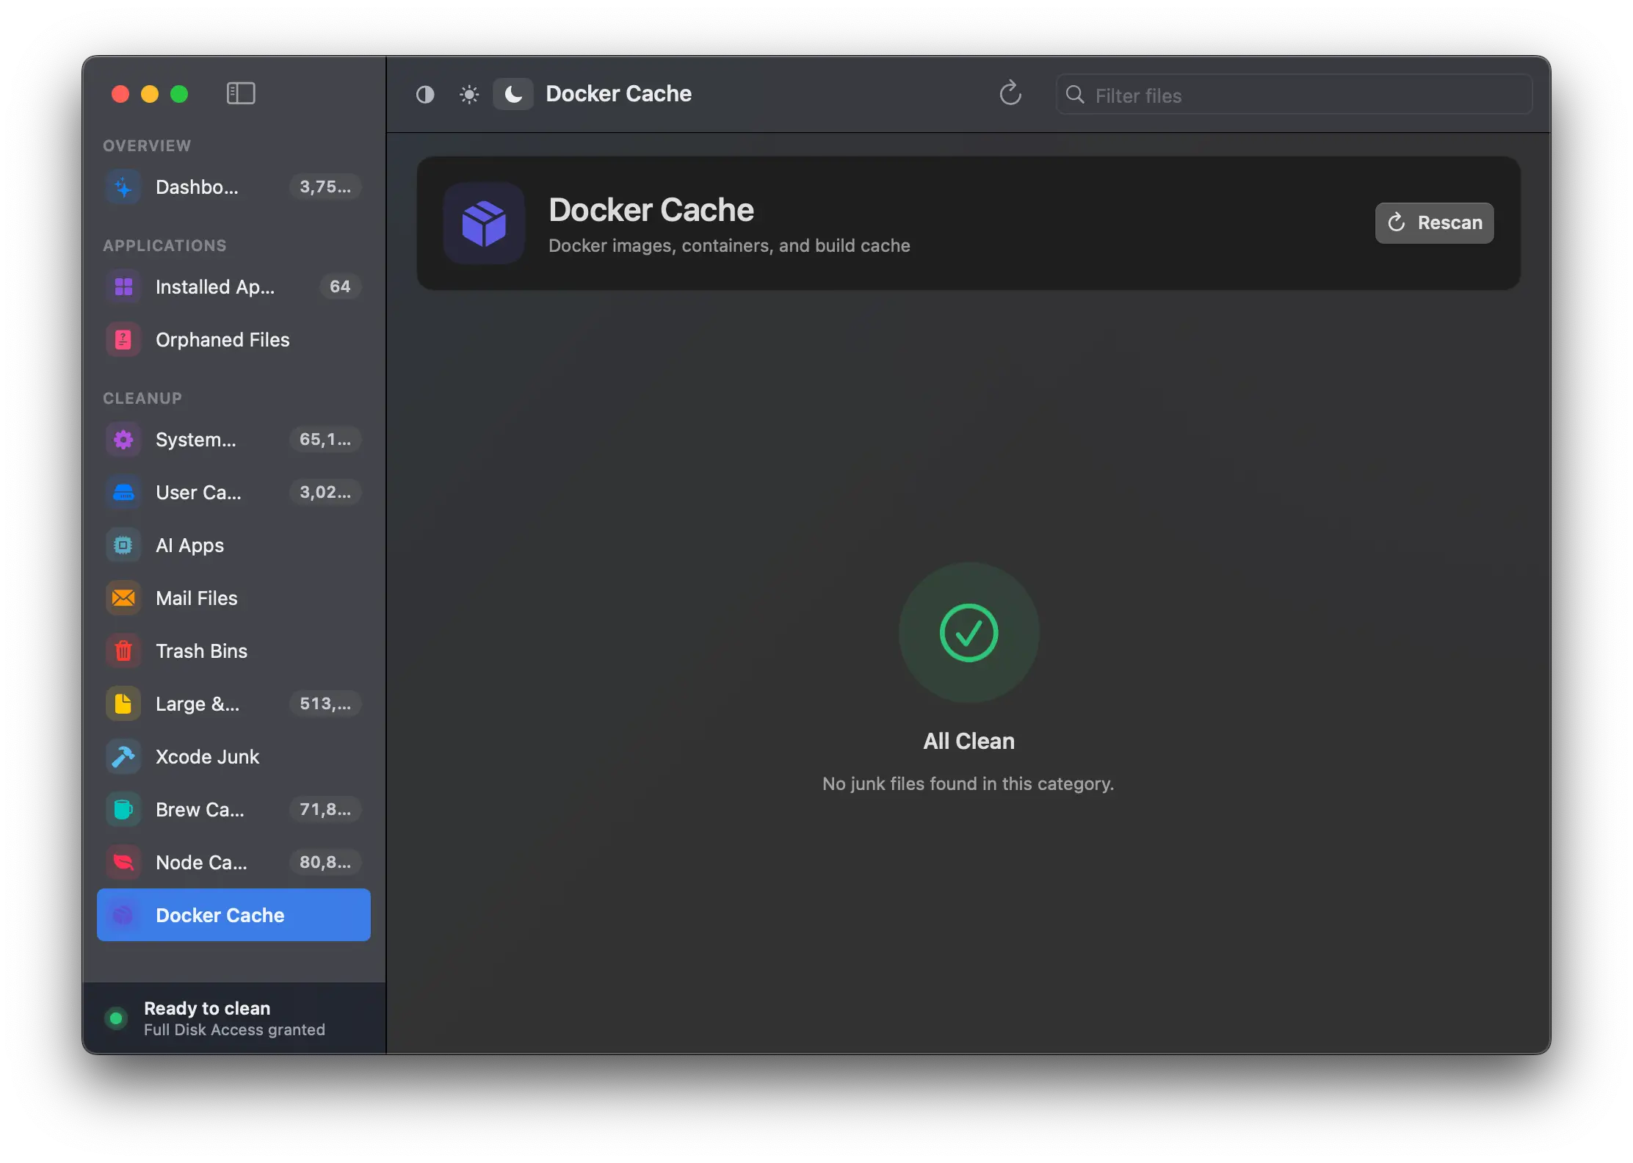Viewport: 1633px width, 1163px height.
Task: Click the Brew Cache 71,8... badge
Action: (x=325, y=809)
